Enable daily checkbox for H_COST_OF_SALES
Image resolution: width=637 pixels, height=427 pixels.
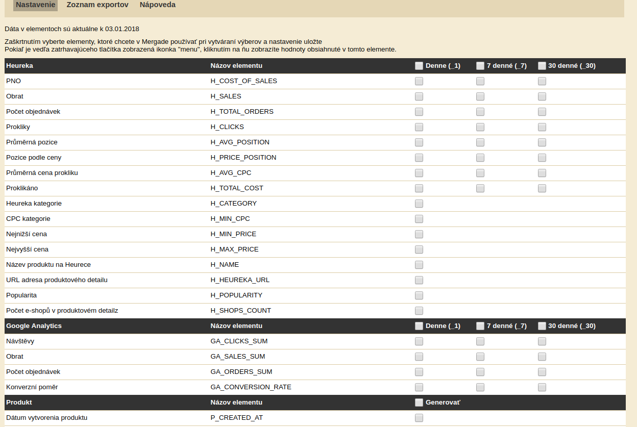[x=419, y=81]
